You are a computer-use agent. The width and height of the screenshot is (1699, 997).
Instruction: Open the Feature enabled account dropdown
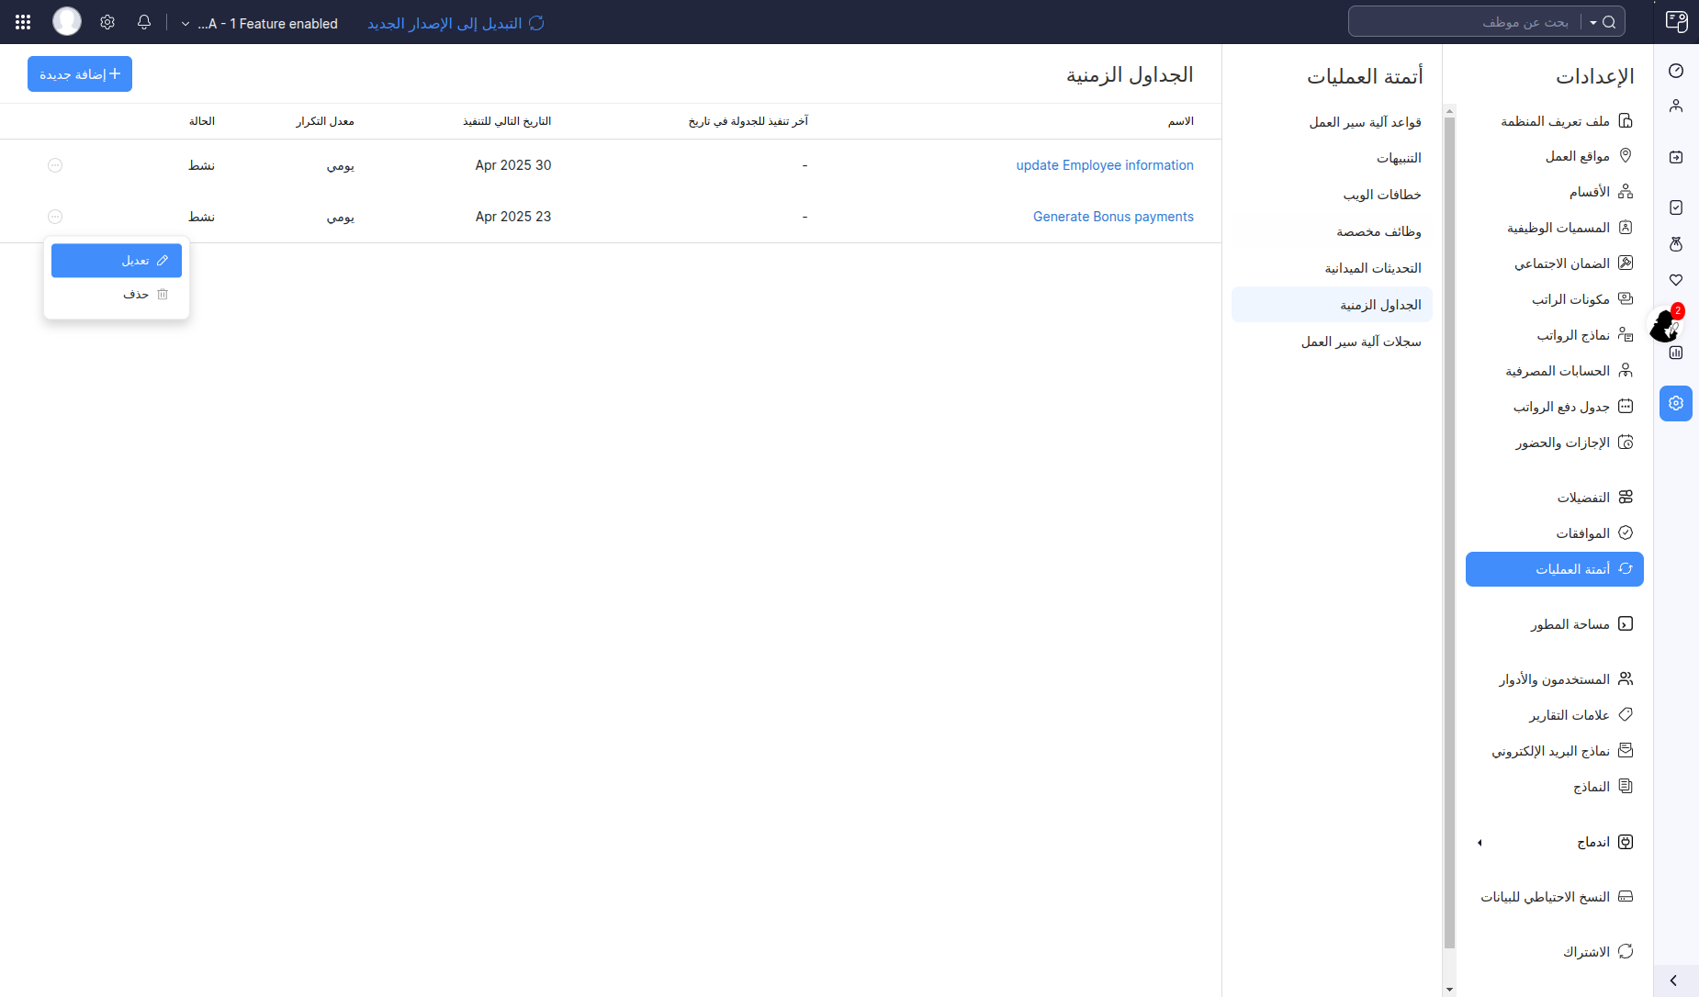click(x=260, y=24)
